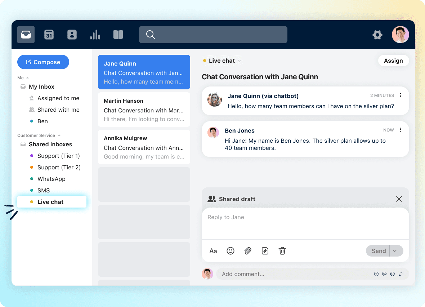Screen dimensions: 425x307
Task: Click the "NOW" timestamp on Ben's message
Action: 388,130
